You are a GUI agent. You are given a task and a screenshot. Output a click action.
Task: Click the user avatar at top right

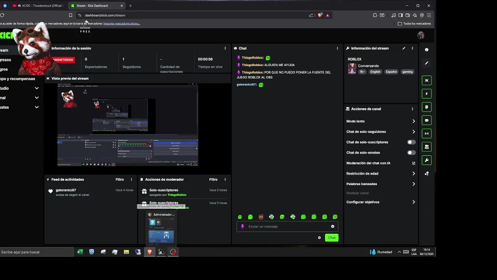pos(421,35)
